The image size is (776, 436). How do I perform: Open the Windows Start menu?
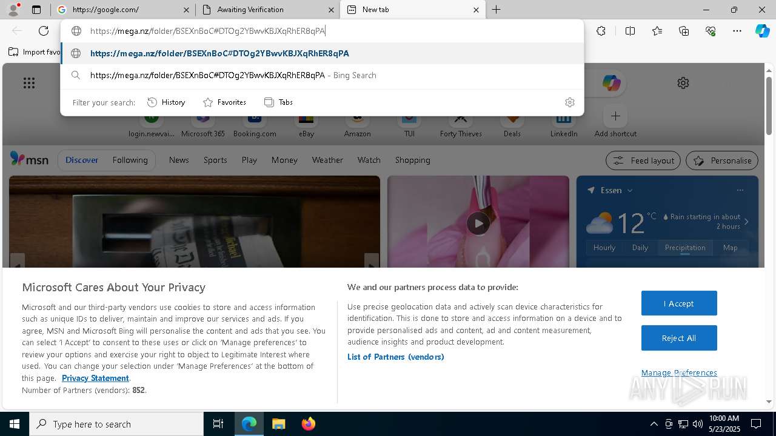tap(15, 424)
